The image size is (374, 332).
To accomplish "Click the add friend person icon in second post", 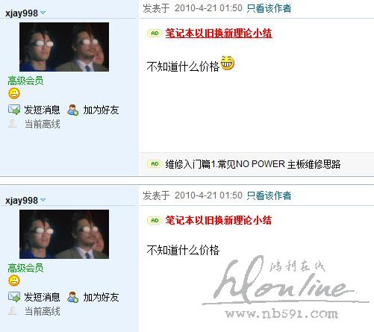I will pos(72,297).
